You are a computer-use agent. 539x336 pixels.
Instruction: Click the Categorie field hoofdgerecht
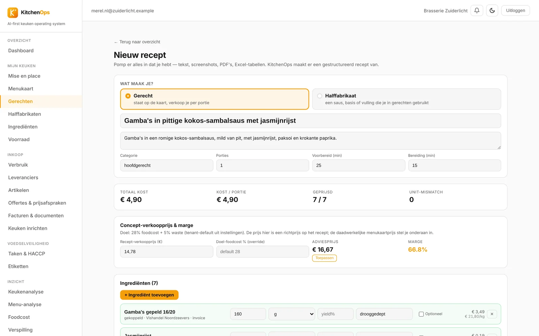click(166, 165)
